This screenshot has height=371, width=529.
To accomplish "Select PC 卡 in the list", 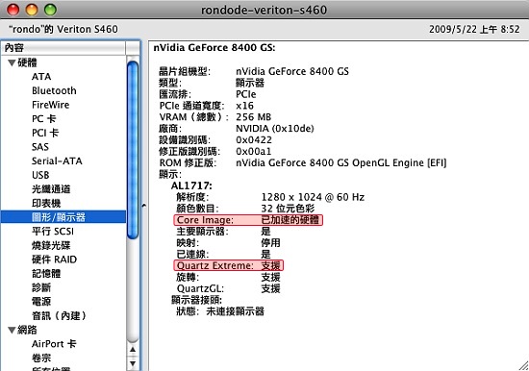I will click(x=44, y=119).
